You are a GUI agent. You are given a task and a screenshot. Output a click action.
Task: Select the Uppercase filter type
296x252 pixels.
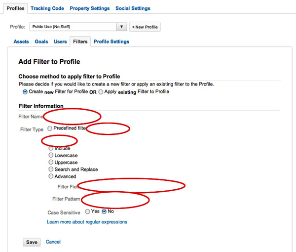pyautogui.click(x=51, y=162)
